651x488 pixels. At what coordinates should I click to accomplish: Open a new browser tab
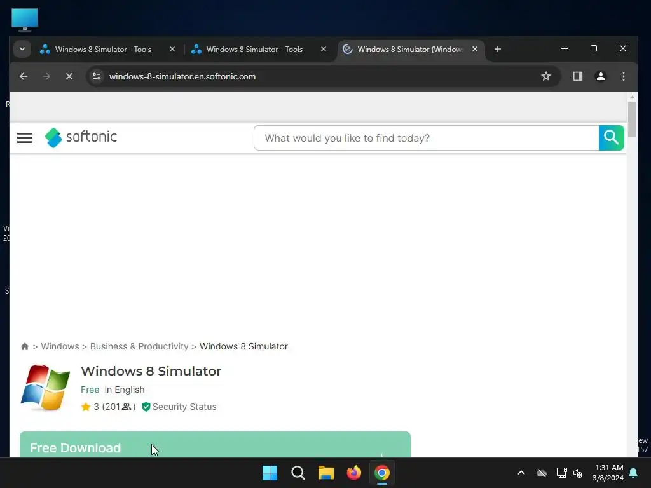(497, 49)
